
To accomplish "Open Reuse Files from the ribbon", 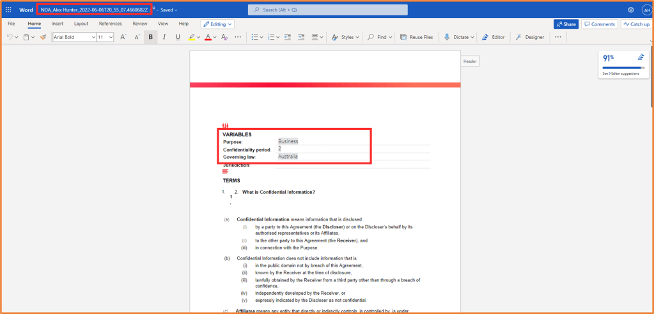I will pos(416,37).
